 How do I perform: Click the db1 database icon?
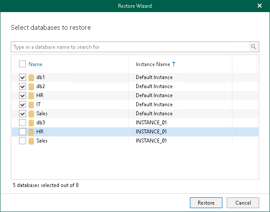(x=31, y=78)
